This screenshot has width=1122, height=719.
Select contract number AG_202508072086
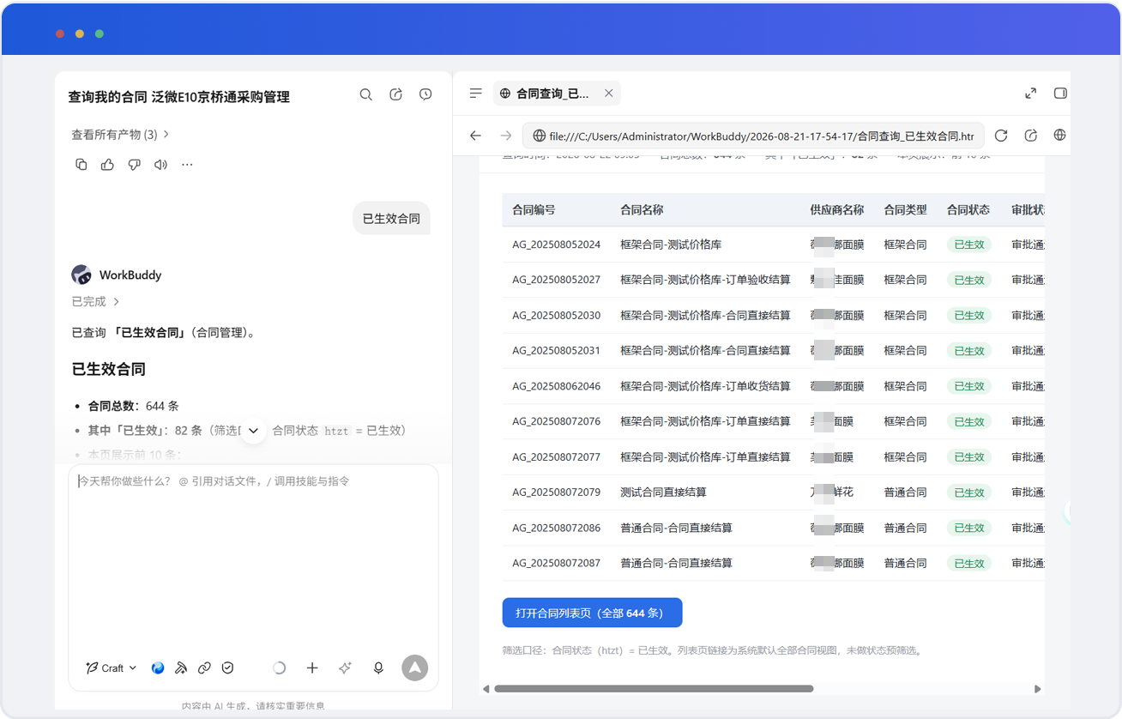[556, 528]
